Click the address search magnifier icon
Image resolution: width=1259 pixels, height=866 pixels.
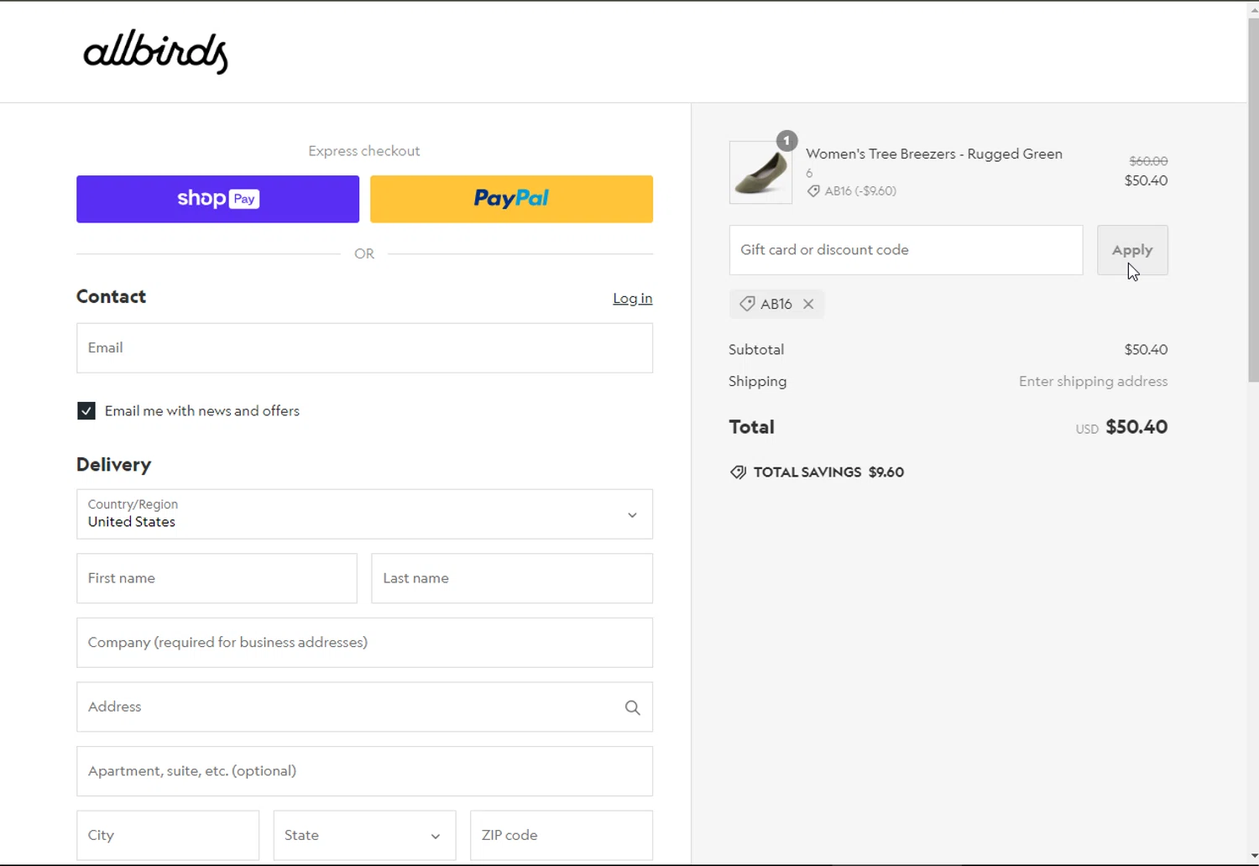[x=633, y=707]
